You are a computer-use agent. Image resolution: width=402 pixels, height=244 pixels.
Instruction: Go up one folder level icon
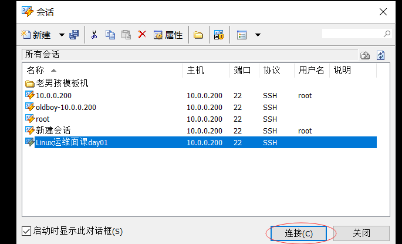(x=365, y=55)
